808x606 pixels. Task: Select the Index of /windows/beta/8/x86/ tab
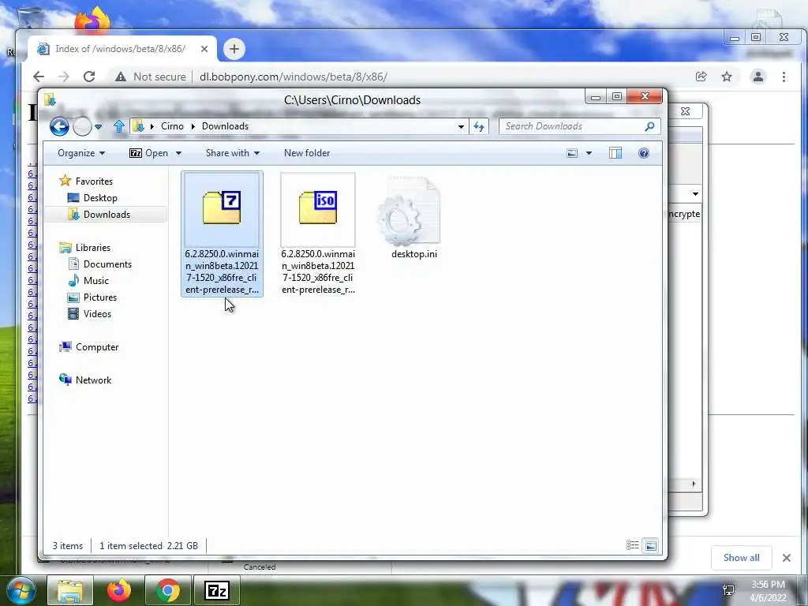[x=121, y=49]
